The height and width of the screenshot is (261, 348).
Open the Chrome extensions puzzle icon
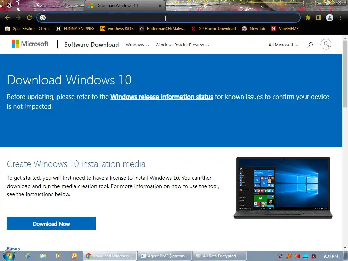click(x=308, y=18)
